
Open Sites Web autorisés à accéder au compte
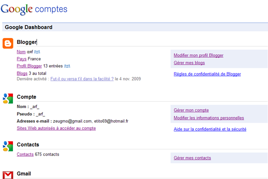[56, 128]
